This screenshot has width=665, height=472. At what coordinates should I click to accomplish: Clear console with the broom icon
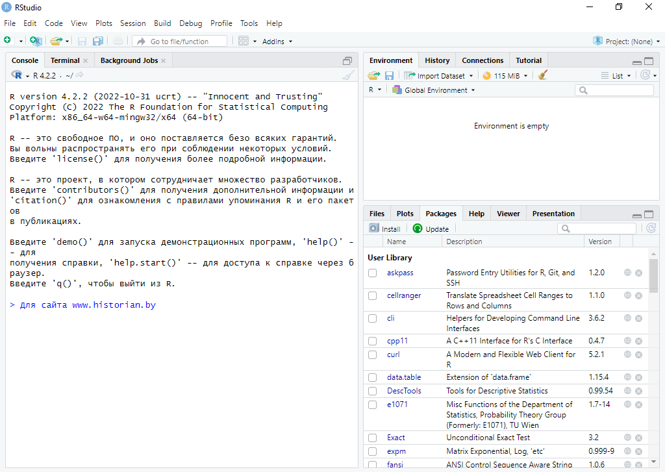click(349, 75)
